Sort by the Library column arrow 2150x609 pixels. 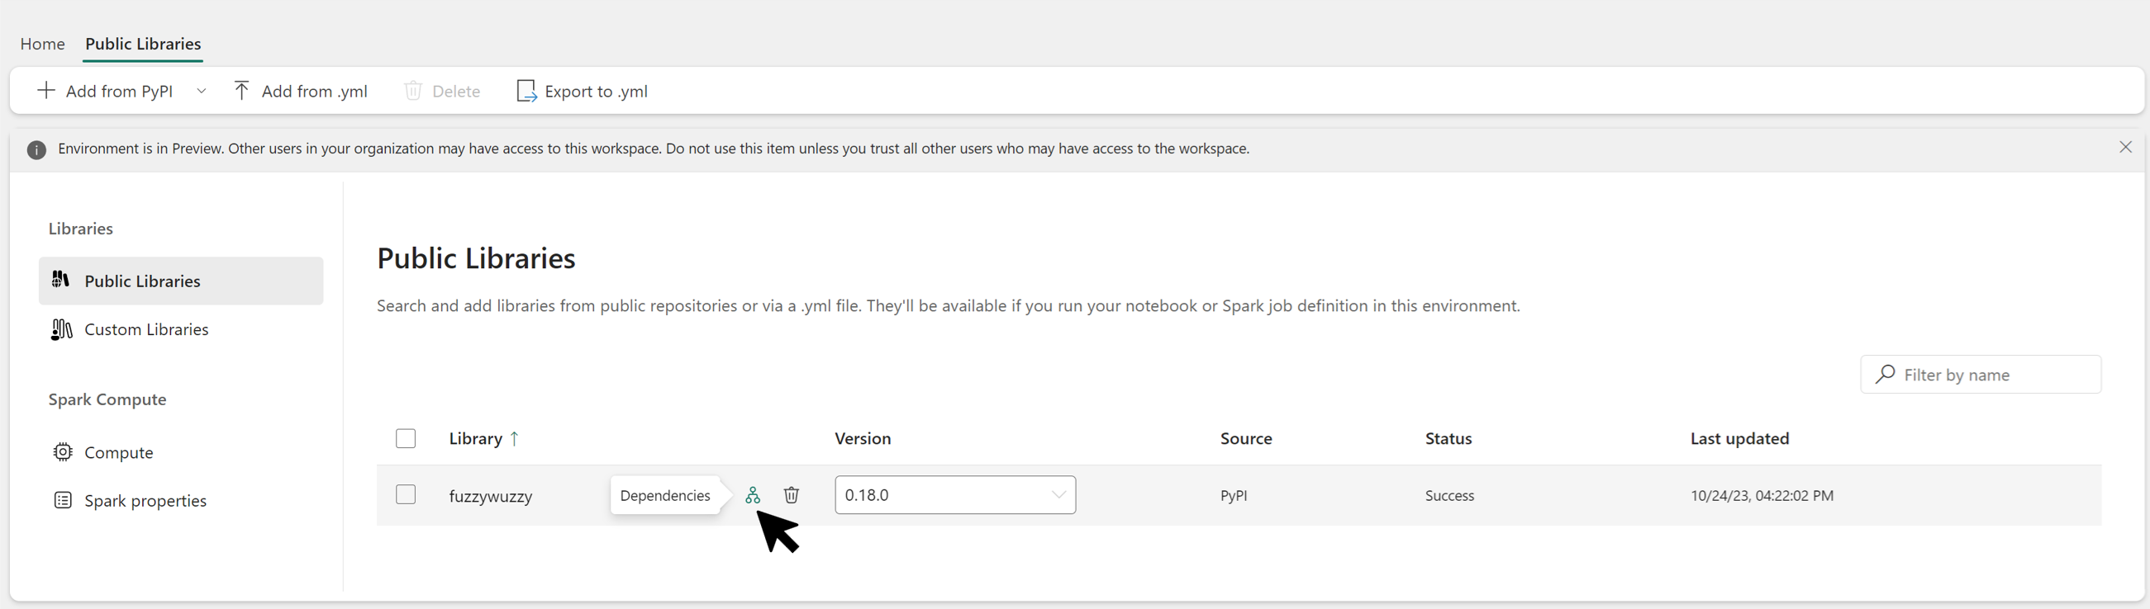point(514,439)
